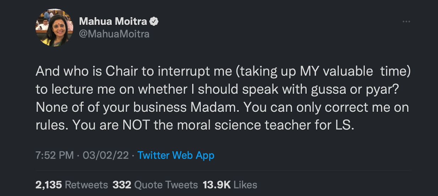Open the three-dot more options menu
Screen dimensions: 438x196
[x=406, y=22]
